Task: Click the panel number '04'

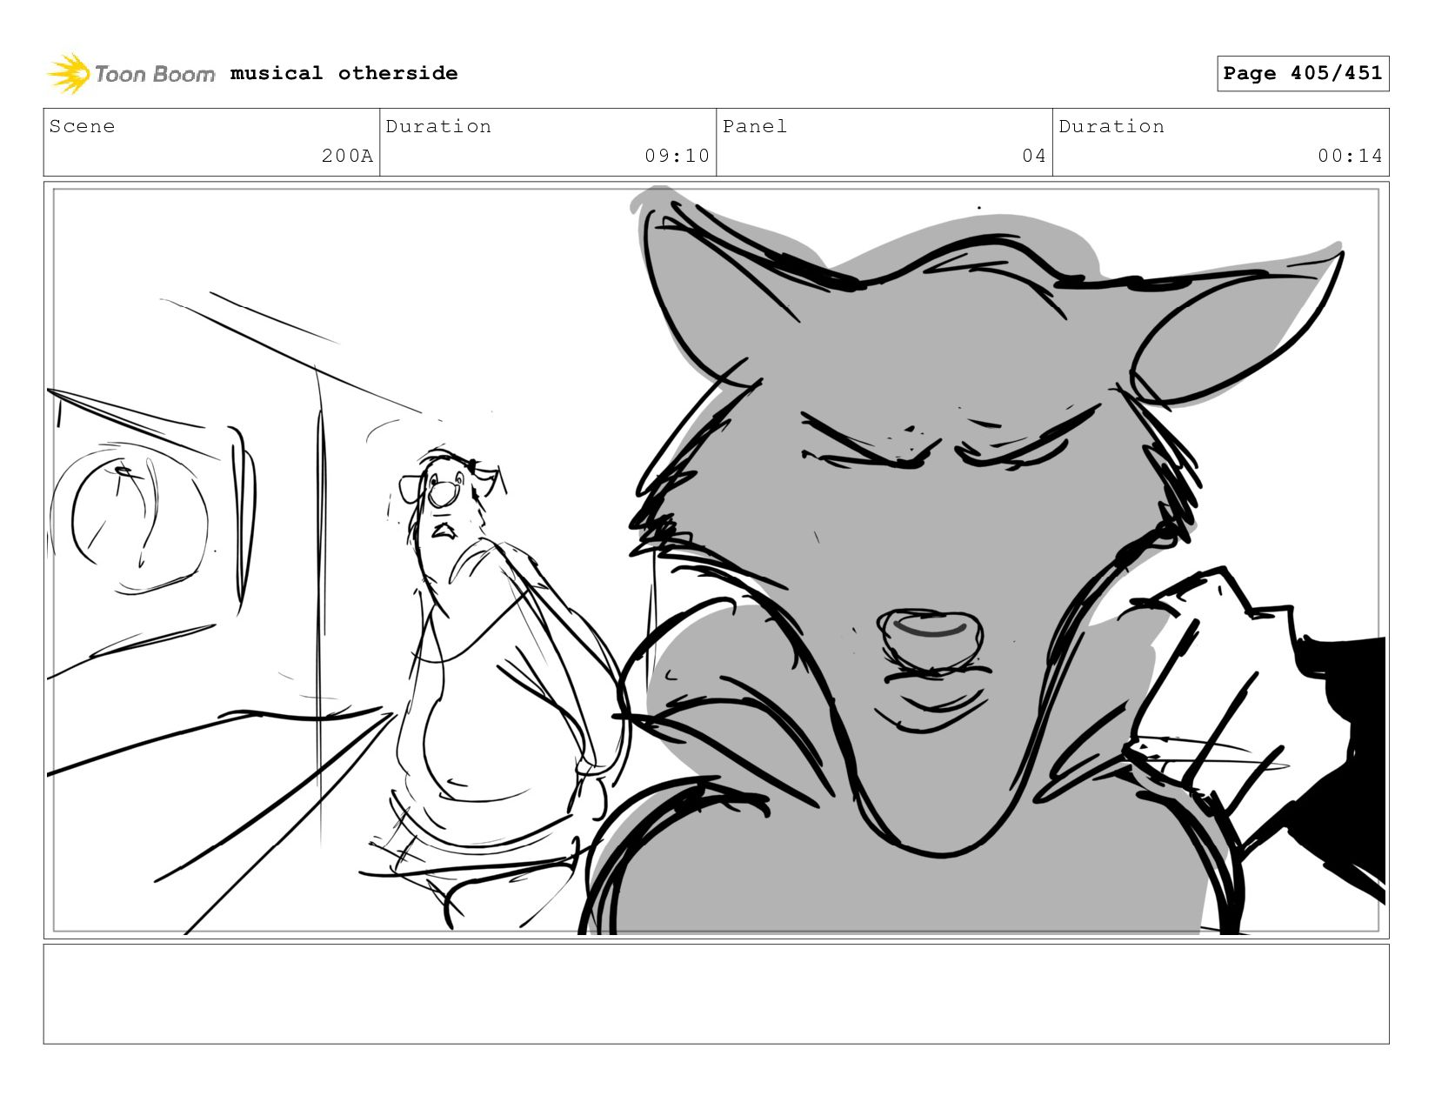Action: pos(1033,156)
